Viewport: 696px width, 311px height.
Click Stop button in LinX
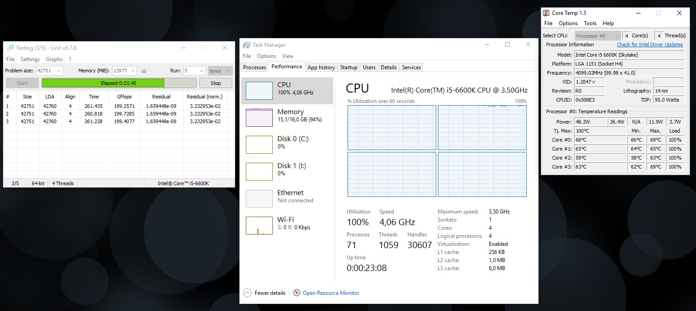pyautogui.click(x=216, y=83)
